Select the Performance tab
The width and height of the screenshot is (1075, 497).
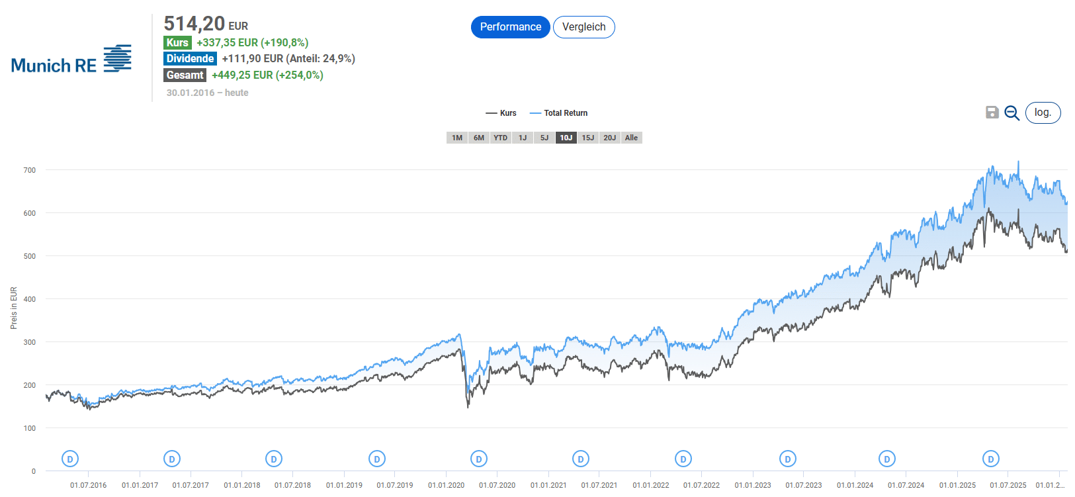tap(510, 27)
